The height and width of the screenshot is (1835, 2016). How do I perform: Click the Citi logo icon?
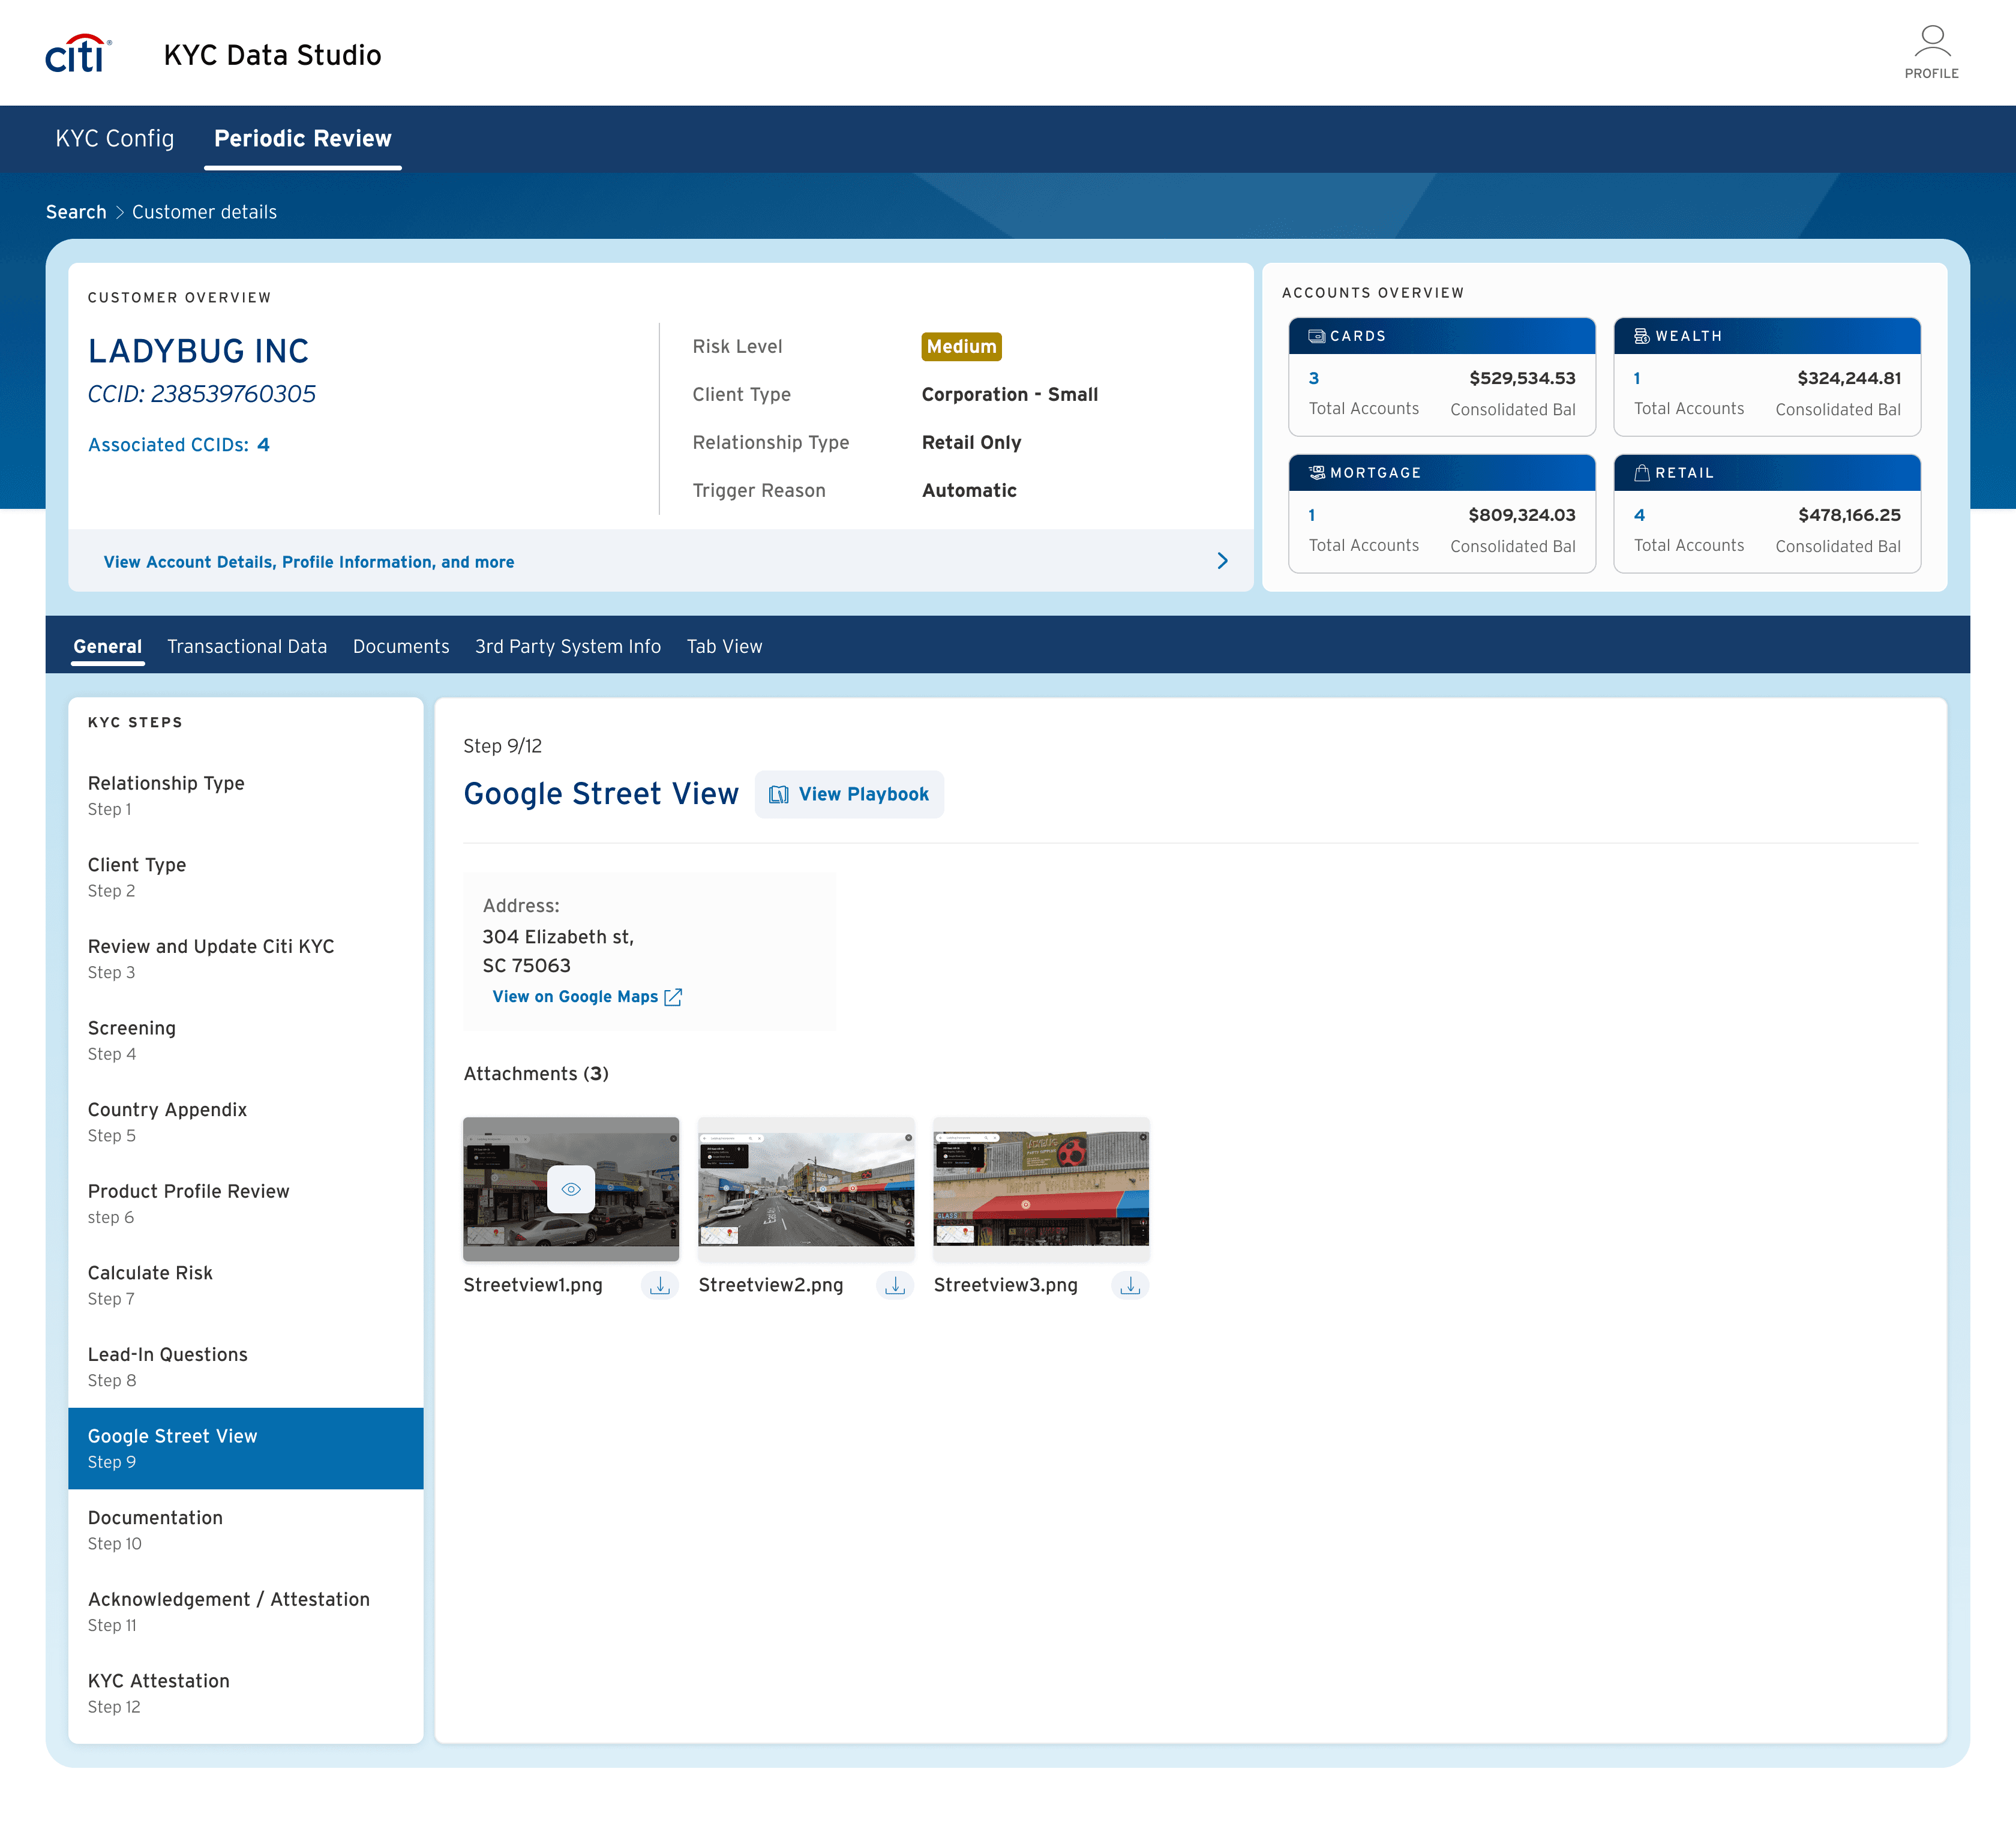pos(78,54)
